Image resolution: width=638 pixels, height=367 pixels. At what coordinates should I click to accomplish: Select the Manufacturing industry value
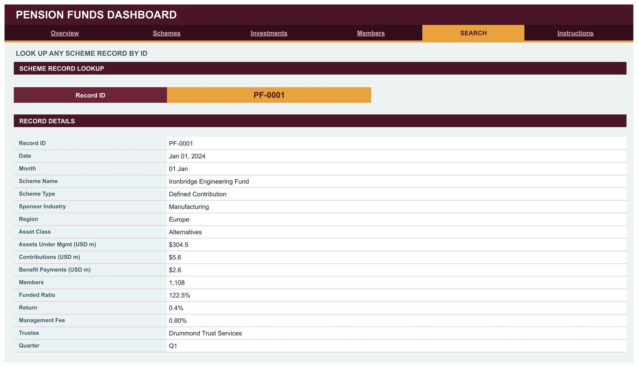[189, 207]
